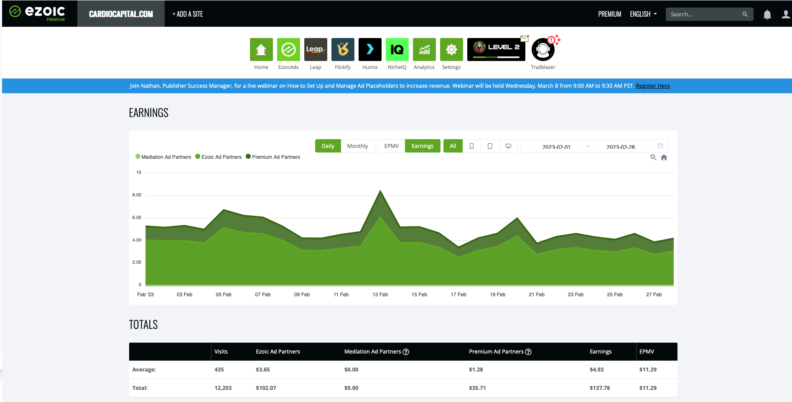
Task: Open the Analytics app icon
Action: click(x=424, y=49)
